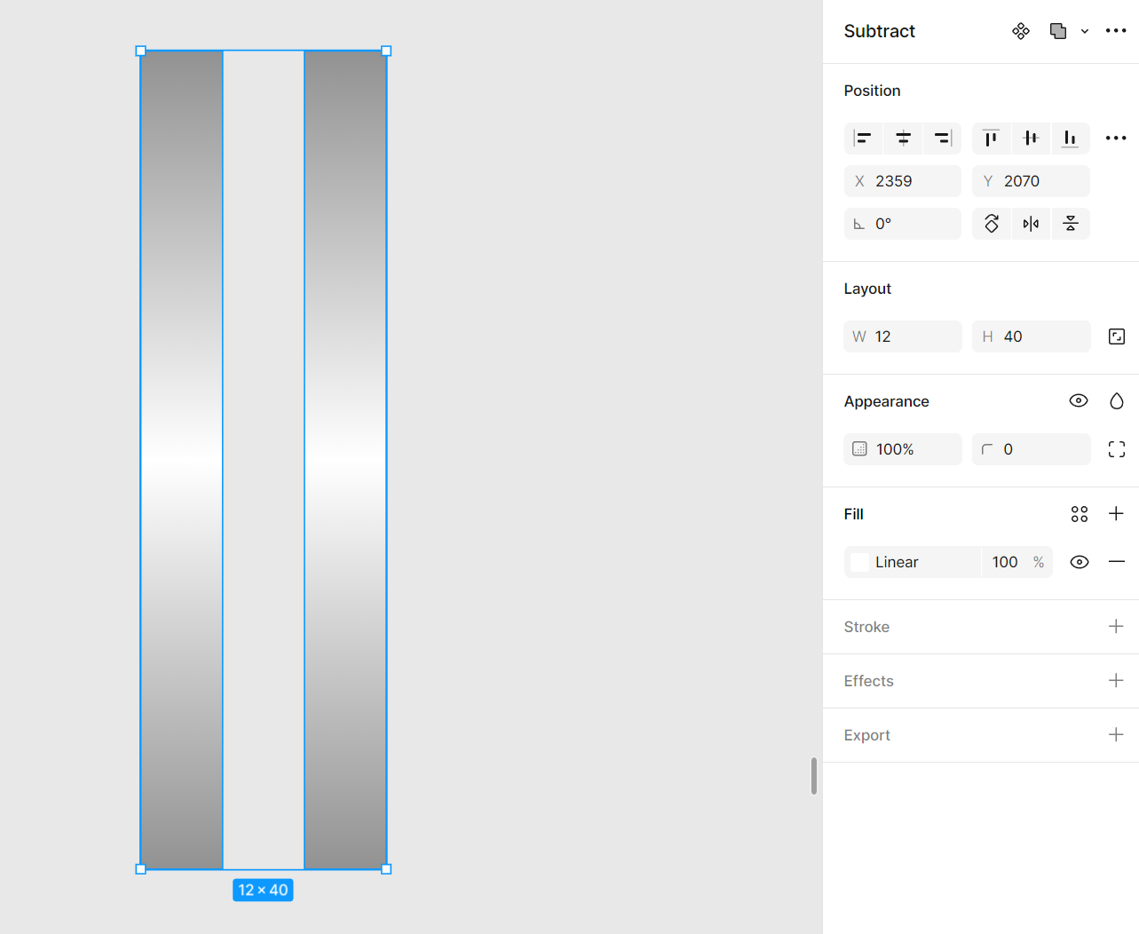Add a new Stroke
The image size is (1139, 934).
pos(1116,627)
